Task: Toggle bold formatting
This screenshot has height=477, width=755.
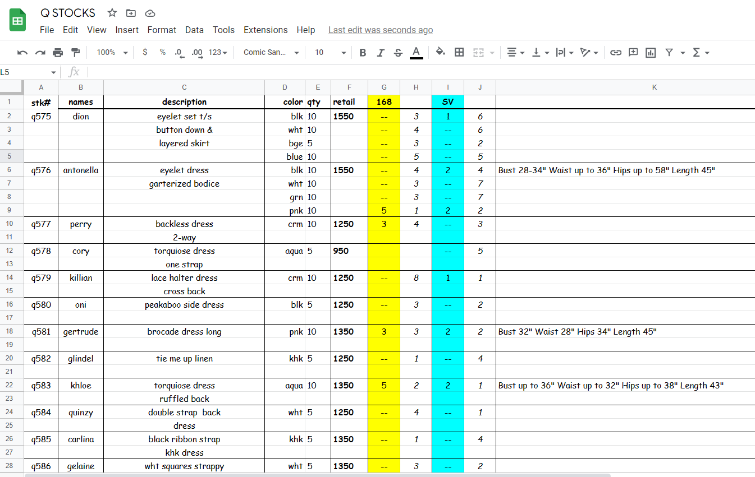Action: click(363, 53)
